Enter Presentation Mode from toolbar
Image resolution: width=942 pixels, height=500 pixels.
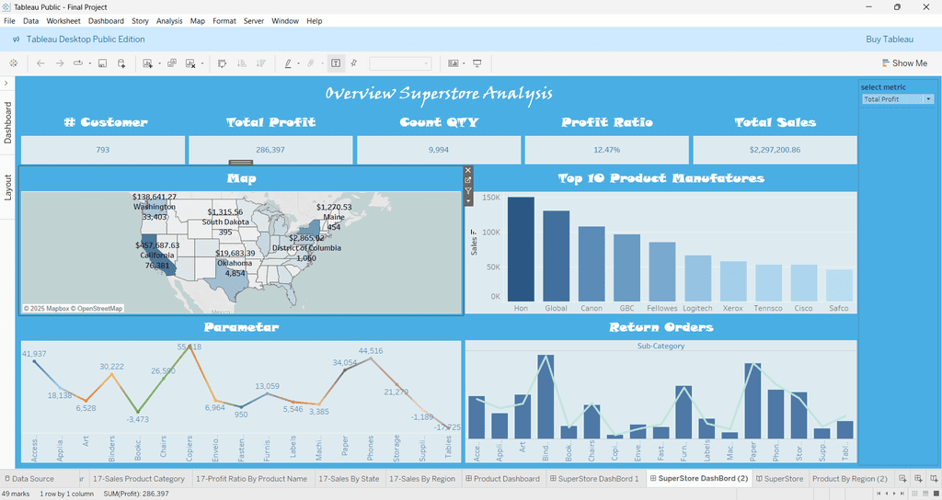[477, 63]
